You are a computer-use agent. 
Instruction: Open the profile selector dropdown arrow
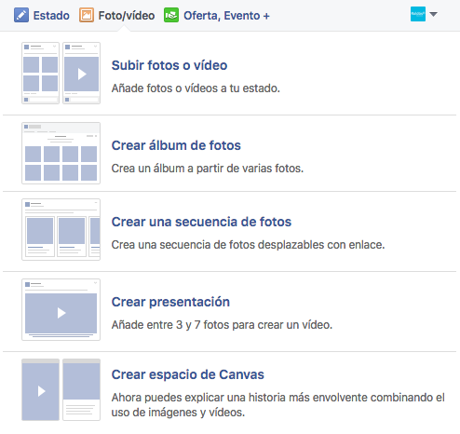(x=433, y=14)
